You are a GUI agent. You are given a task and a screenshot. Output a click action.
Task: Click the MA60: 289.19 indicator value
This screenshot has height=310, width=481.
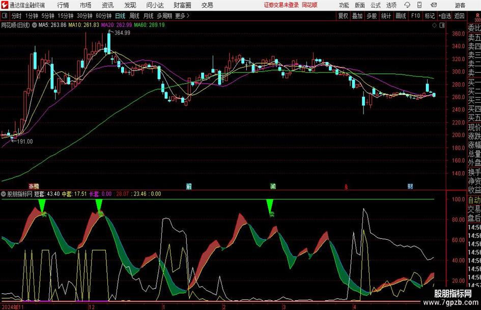click(x=149, y=25)
